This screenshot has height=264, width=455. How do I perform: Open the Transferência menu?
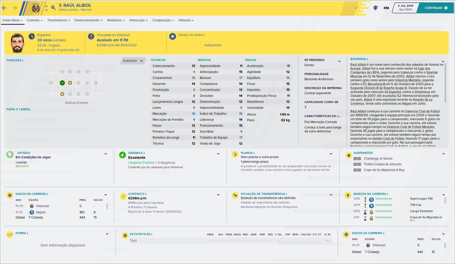click(59, 20)
